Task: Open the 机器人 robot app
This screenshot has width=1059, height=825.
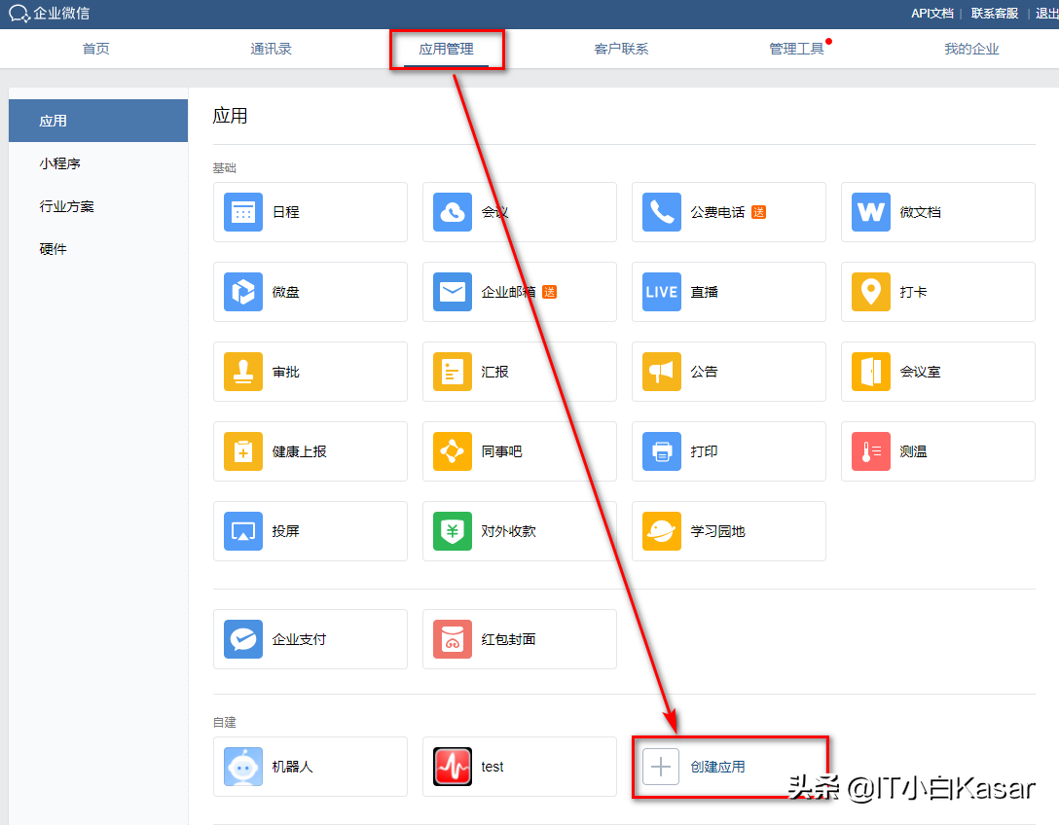Action: pyautogui.click(x=243, y=767)
